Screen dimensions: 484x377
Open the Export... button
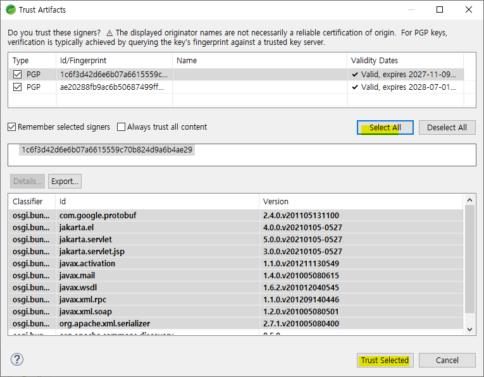pyautogui.click(x=65, y=181)
